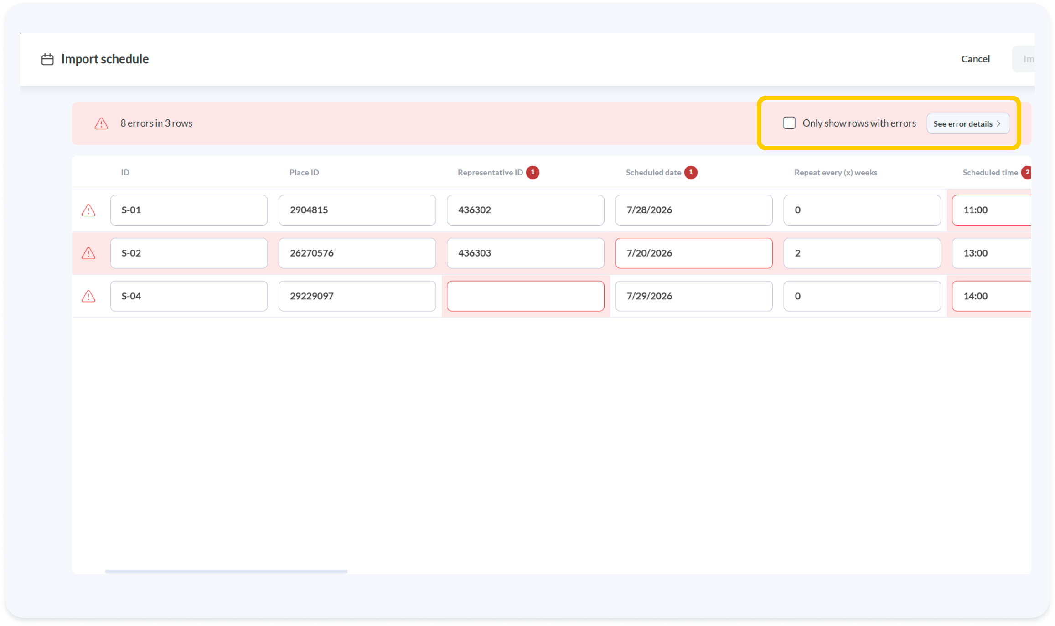The width and height of the screenshot is (1055, 626).
Task: Enable Only show rows with errors checkbox
Action: pos(789,123)
